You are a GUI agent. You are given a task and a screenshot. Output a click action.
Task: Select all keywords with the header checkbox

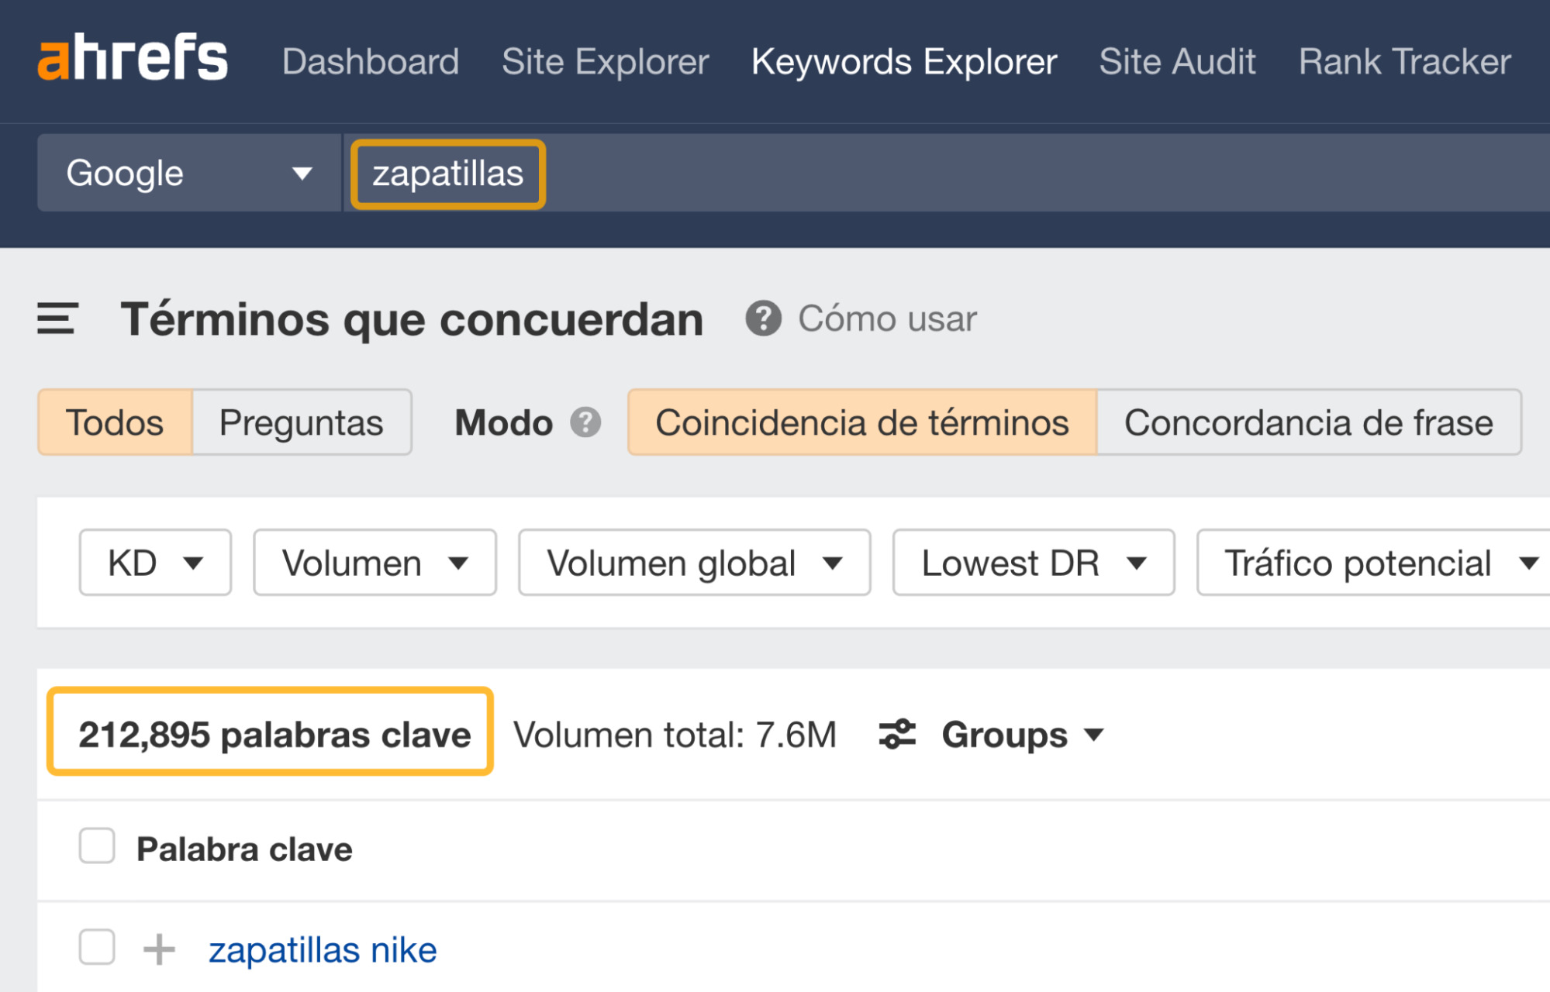click(95, 848)
